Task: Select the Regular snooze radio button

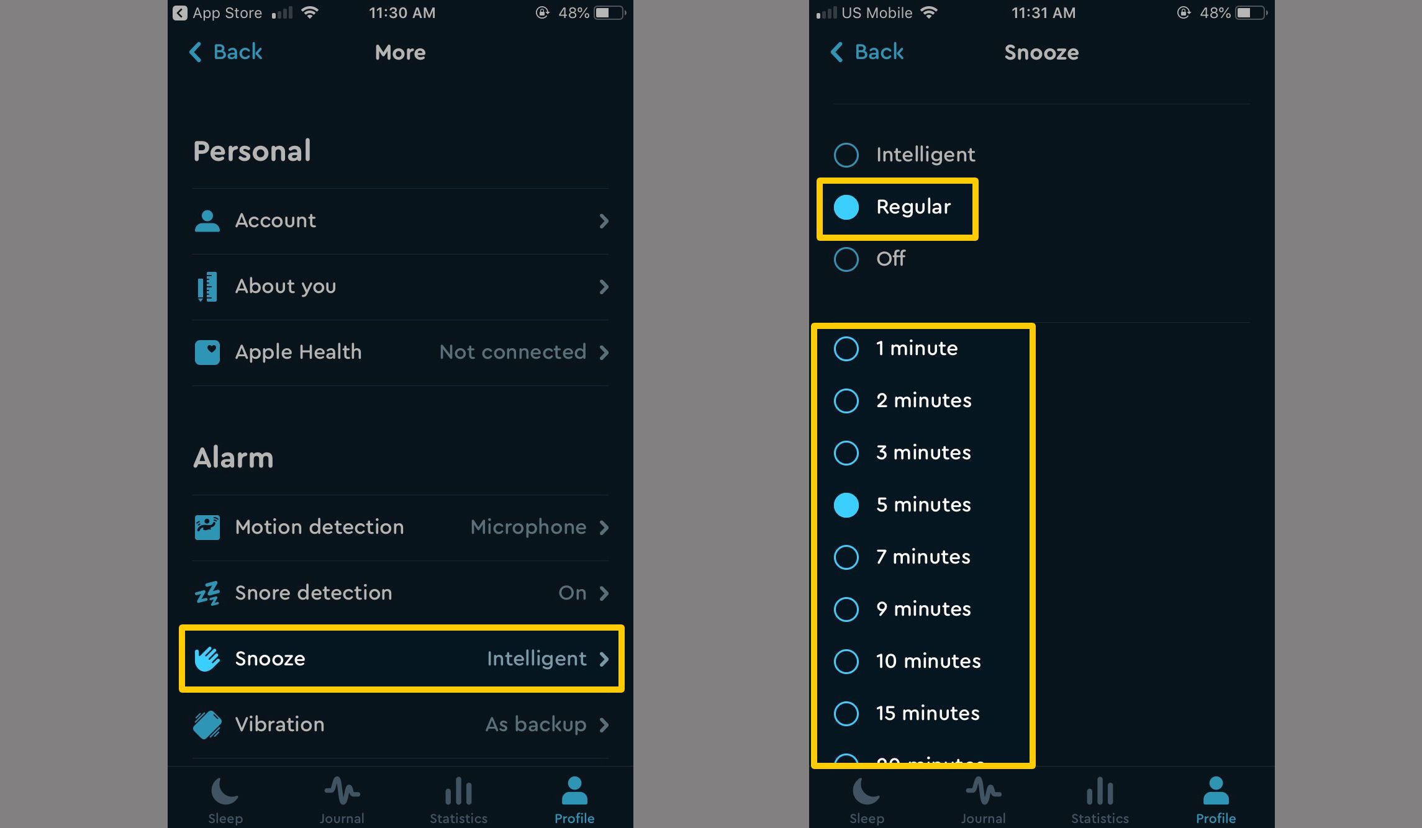Action: (847, 207)
